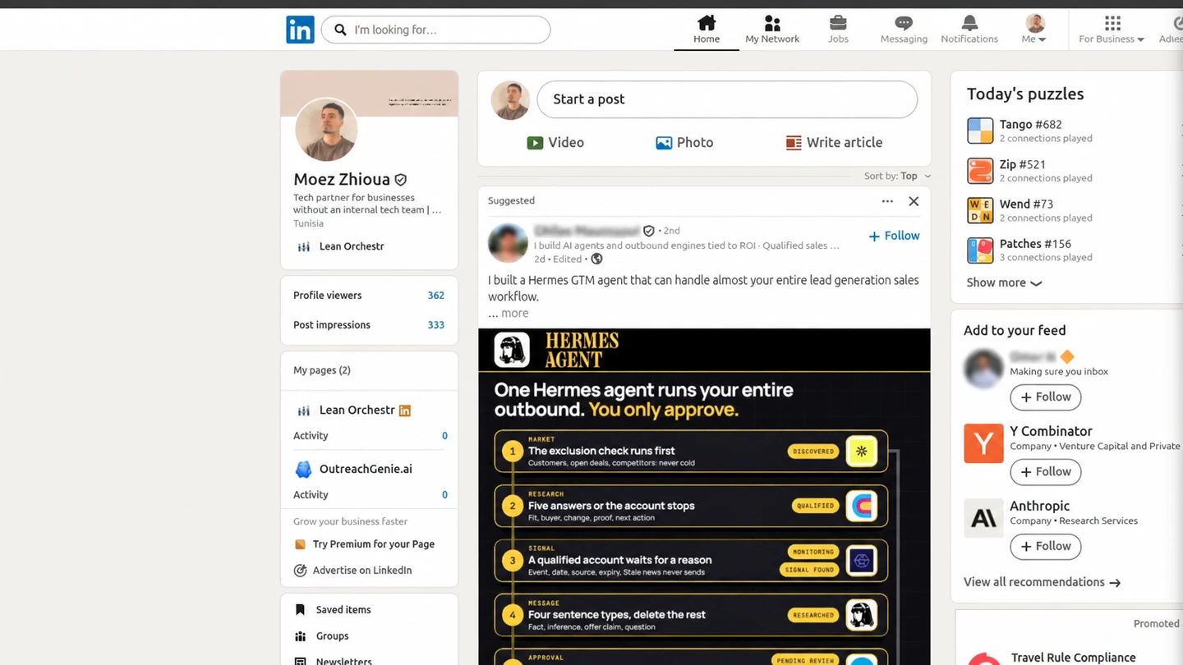Add a Video to a post
This screenshot has width=1183, height=665.
point(555,143)
